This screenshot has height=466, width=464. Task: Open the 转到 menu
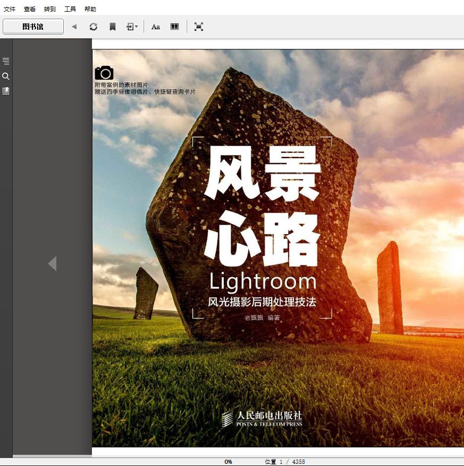pos(50,9)
